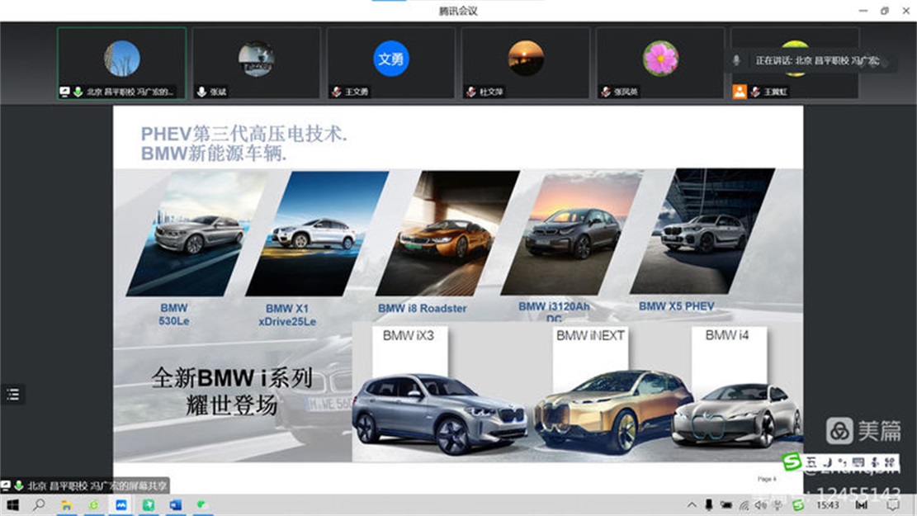Toggle the Sogou 五 input mode

click(x=811, y=463)
